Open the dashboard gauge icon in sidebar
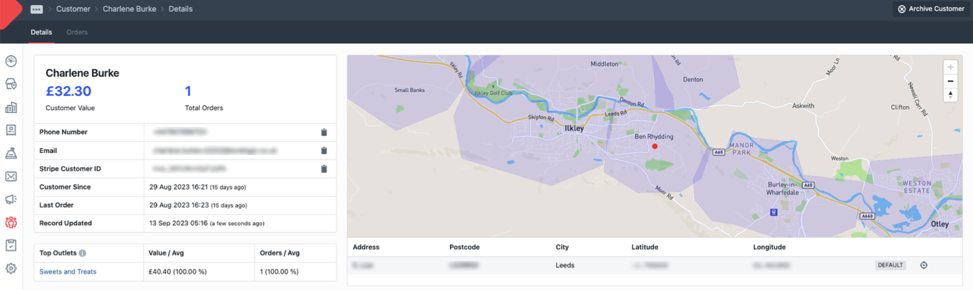 click(11, 61)
